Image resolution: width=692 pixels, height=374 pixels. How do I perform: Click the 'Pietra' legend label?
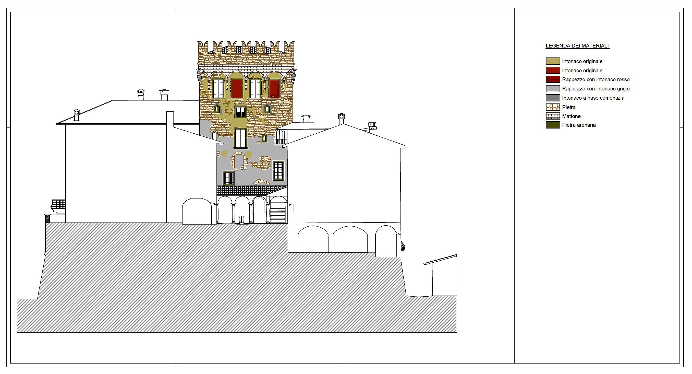pyautogui.click(x=569, y=107)
